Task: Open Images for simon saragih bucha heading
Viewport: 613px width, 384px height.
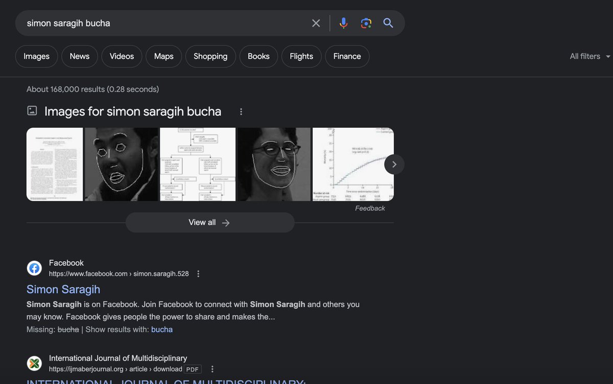Action: click(x=133, y=111)
